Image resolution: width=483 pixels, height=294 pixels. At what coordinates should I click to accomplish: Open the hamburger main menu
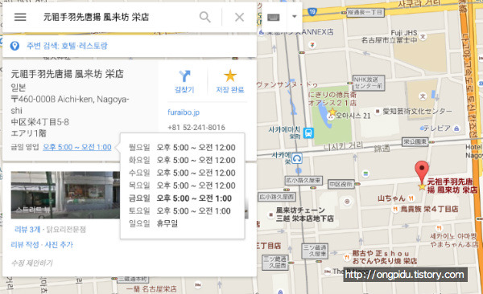(20, 17)
